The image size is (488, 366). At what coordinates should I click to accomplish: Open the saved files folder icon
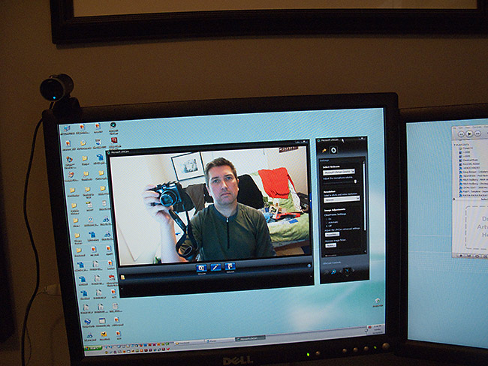pos(122,277)
